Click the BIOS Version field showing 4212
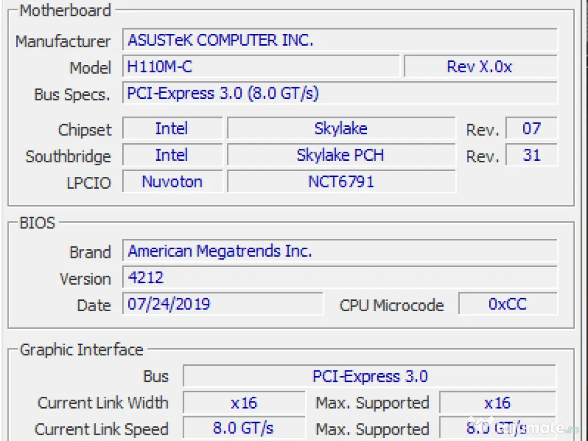588x441 pixels. [339, 278]
